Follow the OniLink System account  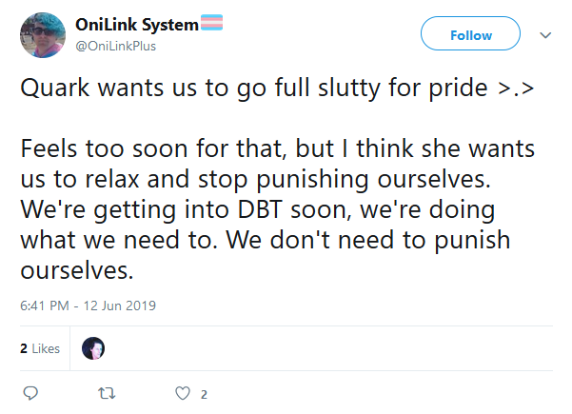coord(470,33)
